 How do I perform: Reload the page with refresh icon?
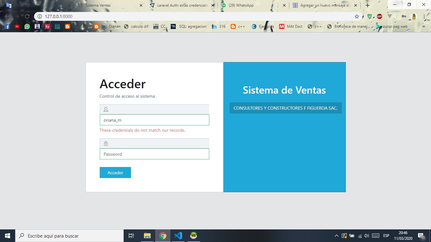click(x=27, y=16)
